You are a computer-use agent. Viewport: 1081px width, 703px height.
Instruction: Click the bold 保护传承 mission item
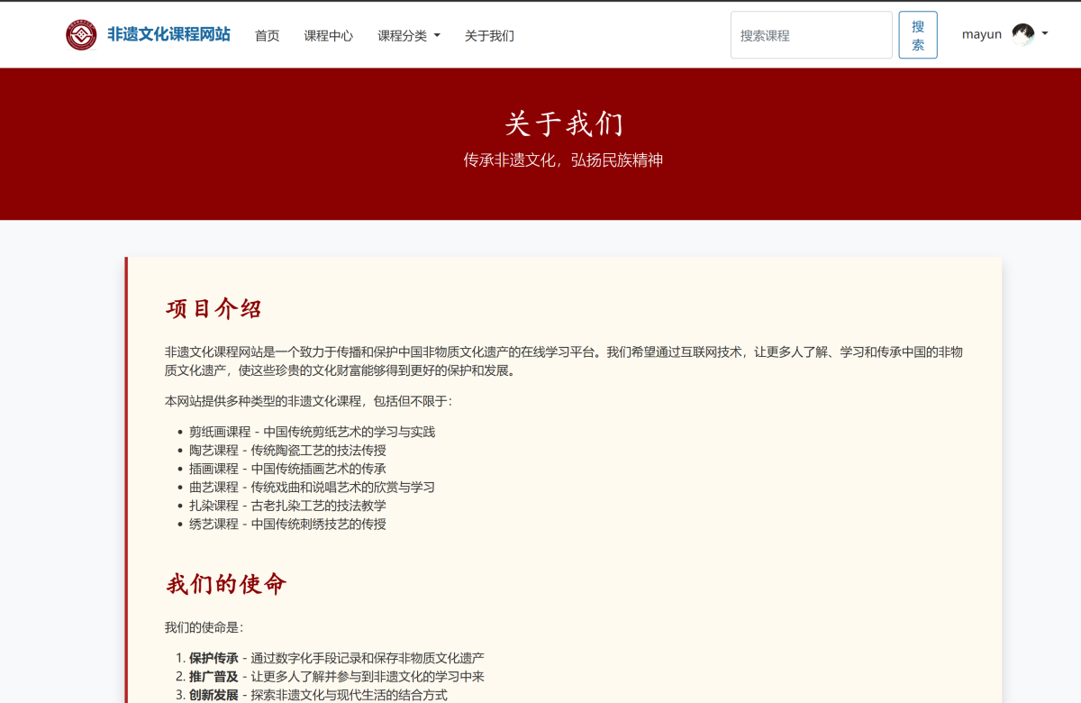(213, 658)
